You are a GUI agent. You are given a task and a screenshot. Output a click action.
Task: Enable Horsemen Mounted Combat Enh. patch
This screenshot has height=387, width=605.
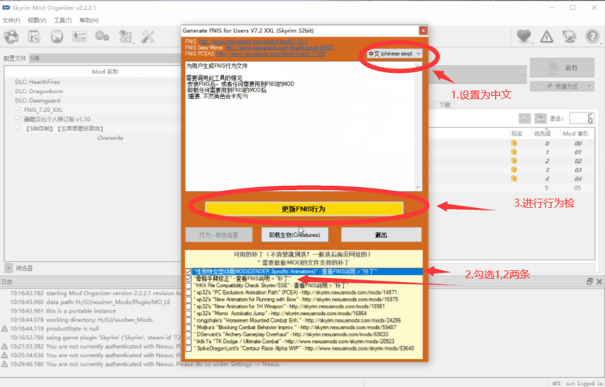(188, 321)
